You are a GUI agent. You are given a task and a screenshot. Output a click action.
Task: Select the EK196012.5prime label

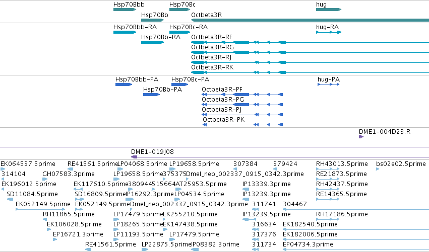pyautogui.click(x=29, y=184)
